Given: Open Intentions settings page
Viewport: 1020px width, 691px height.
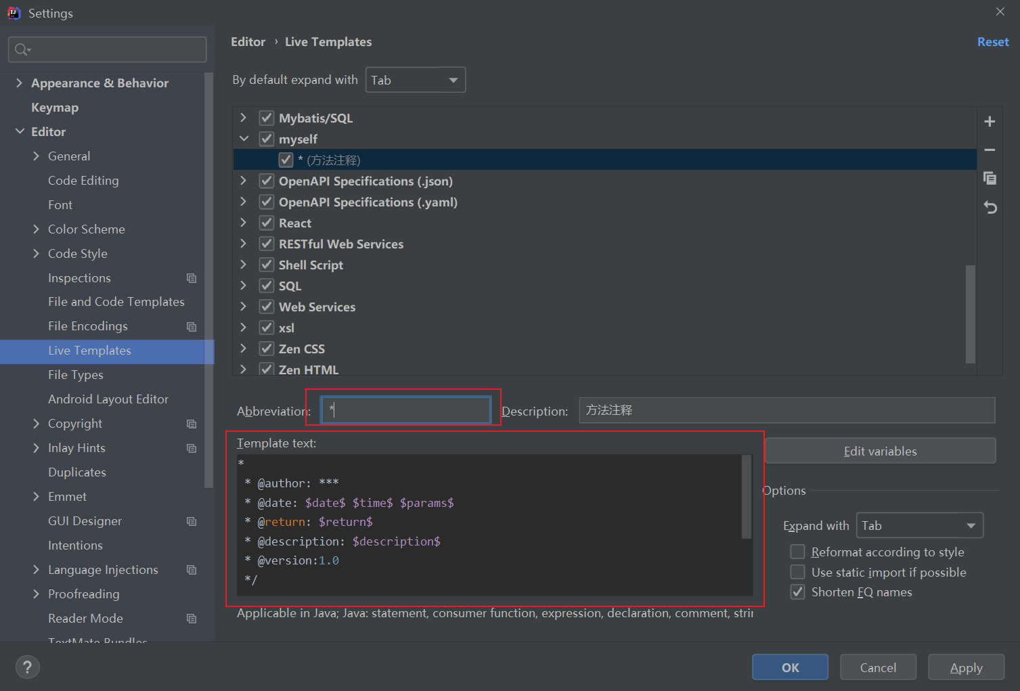Looking at the screenshot, I should pyautogui.click(x=75, y=545).
